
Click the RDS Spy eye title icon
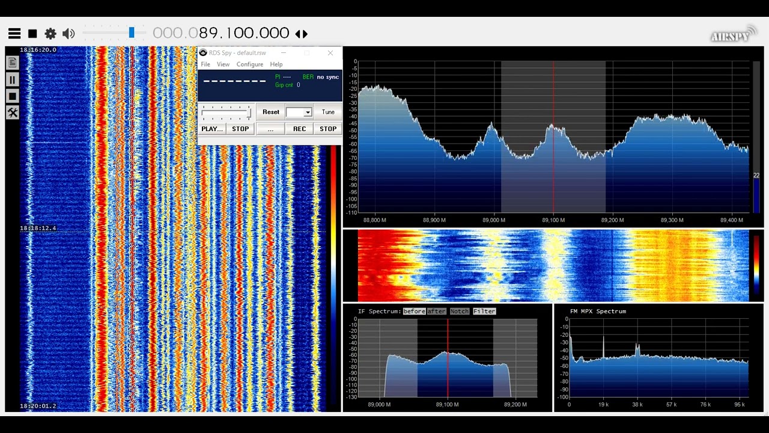[203, 53]
